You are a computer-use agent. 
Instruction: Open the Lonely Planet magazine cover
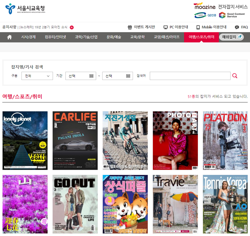coord(25,140)
